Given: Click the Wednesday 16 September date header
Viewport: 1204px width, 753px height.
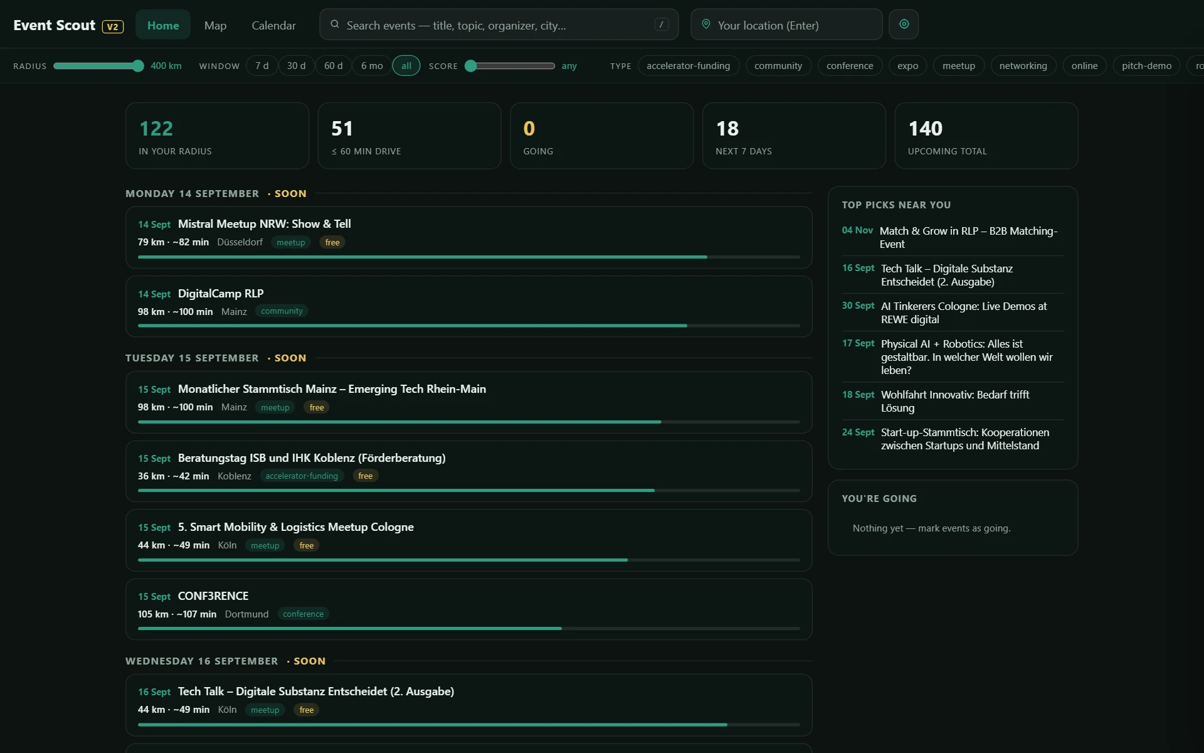Looking at the screenshot, I should 201,661.
